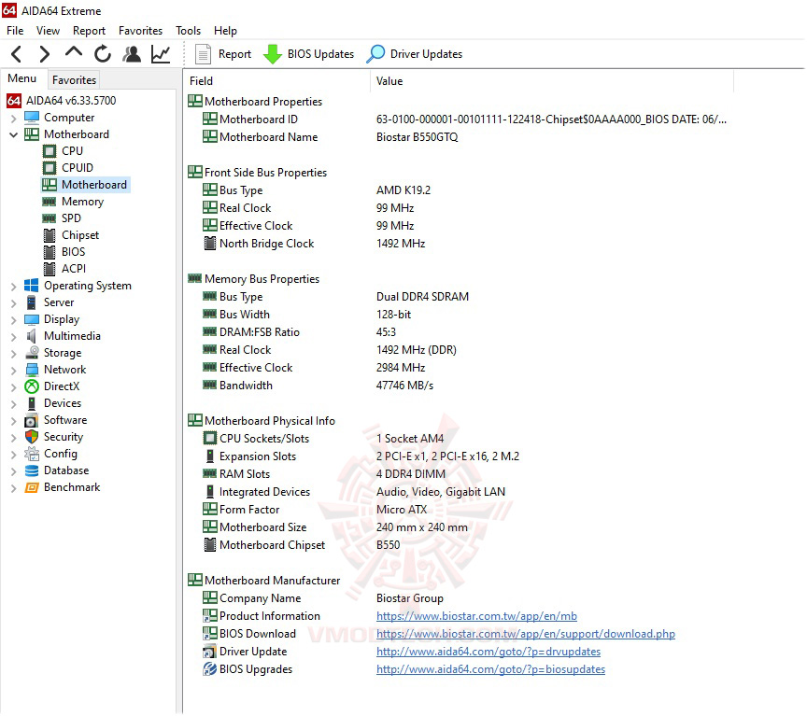This screenshot has width=807, height=716.
Task: Click the Benchmark orange icon
Action: pyautogui.click(x=32, y=487)
